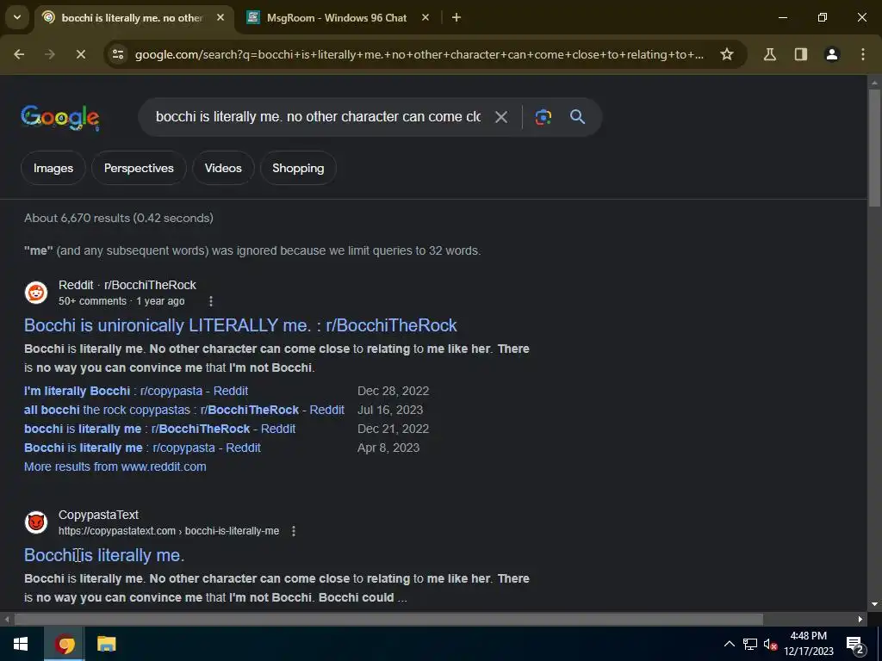882x661 pixels.
Task: Submit search with magnifier icon
Action: (577, 117)
